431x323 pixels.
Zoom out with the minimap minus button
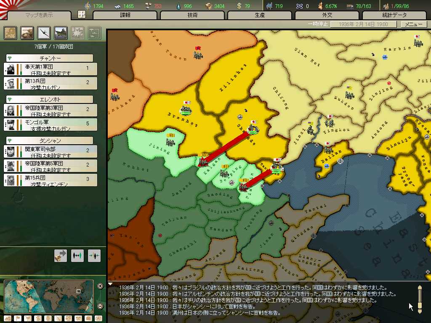click(x=100, y=306)
